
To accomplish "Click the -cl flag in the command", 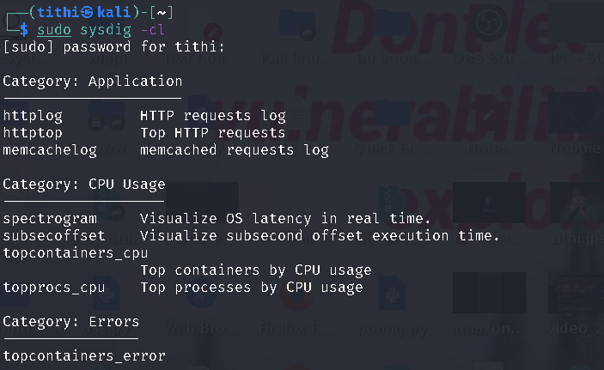I will tap(153, 30).
